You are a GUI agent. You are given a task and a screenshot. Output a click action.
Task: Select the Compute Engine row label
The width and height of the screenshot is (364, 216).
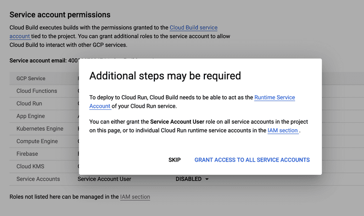pyautogui.click(x=37, y=141)
